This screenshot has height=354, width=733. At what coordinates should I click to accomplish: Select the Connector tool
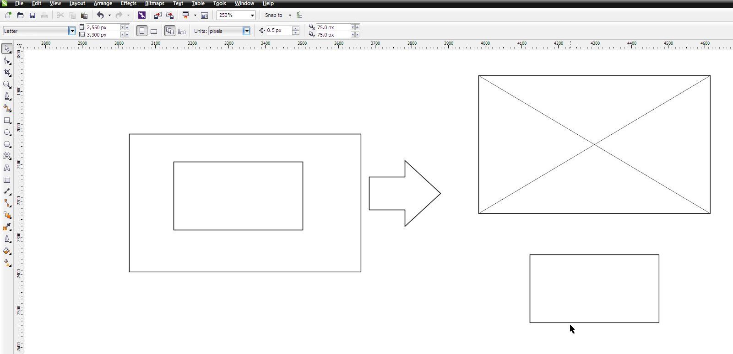[x=7, y=203]
